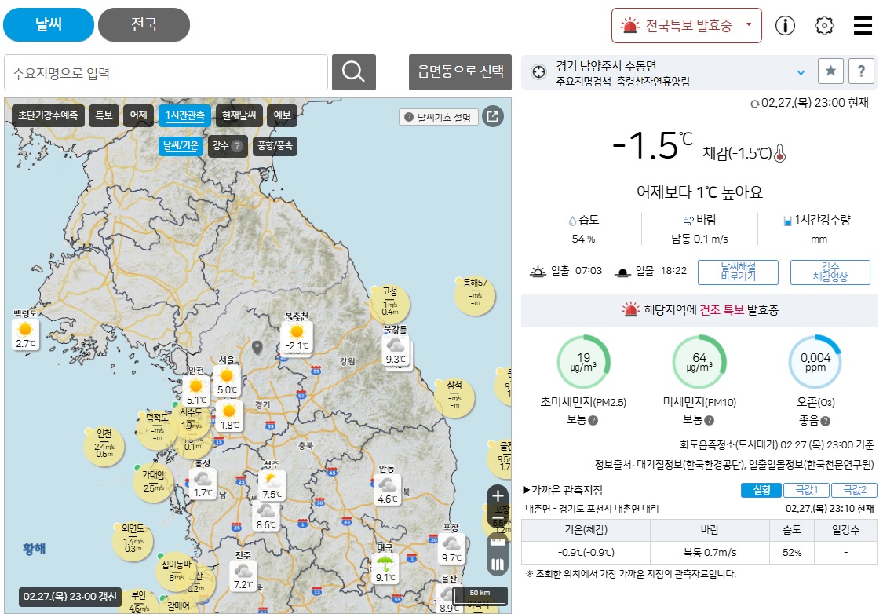Click the 청주 7.5℃ partly cloudy marker

tap(272, 485)
